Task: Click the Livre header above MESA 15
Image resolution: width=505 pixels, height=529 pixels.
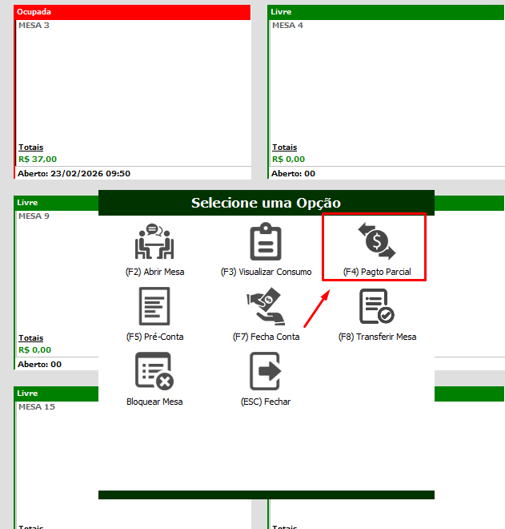Action: click(x=56, y=394)
